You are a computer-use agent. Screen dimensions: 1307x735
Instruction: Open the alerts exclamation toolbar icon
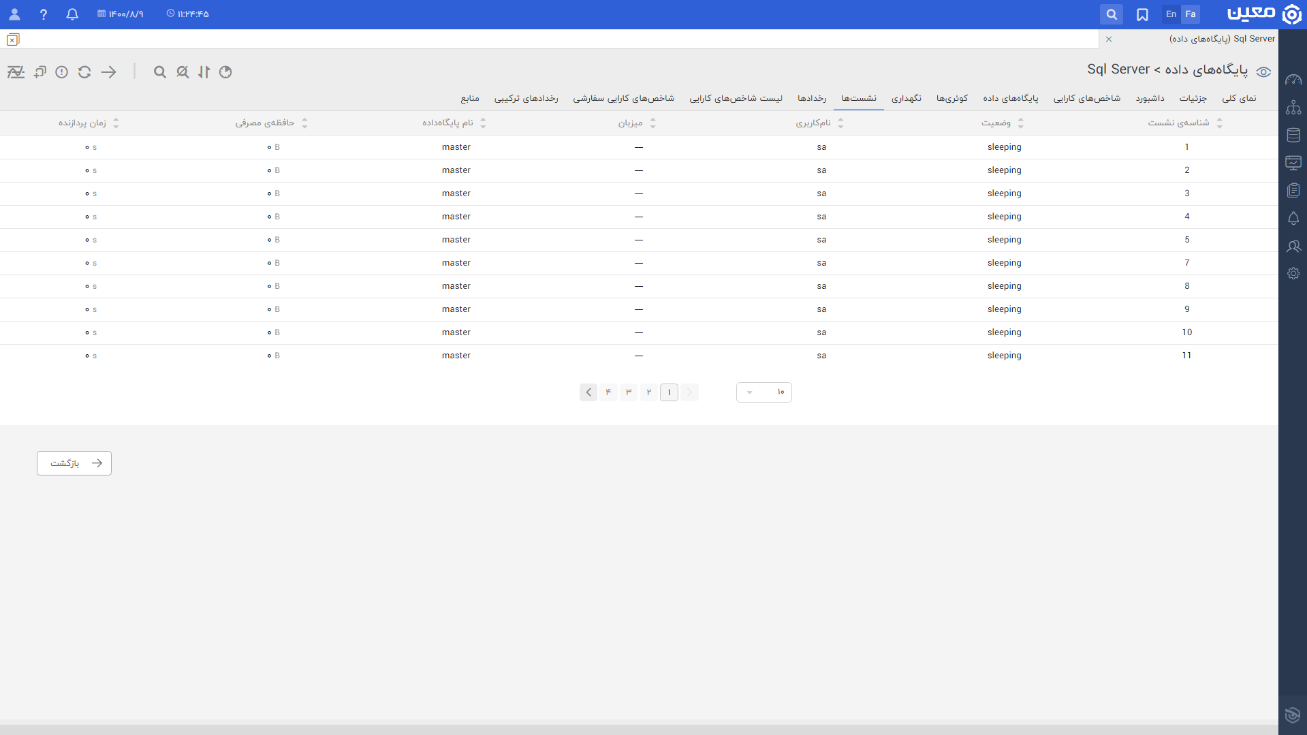tap(62, 72)
